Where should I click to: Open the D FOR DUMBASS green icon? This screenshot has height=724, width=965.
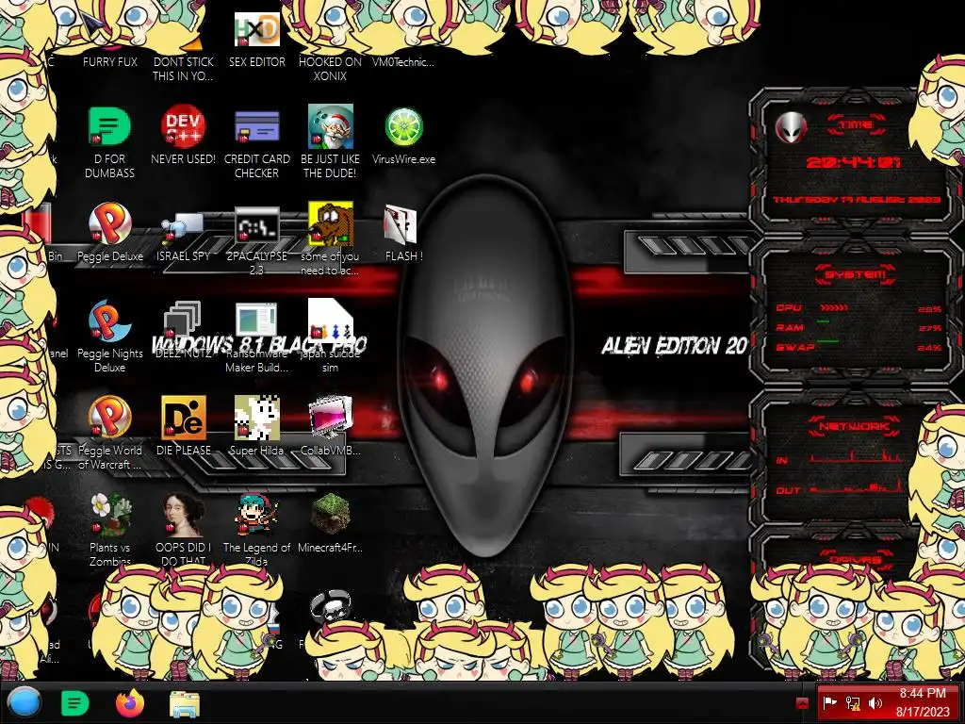click(x=109, y=126)
